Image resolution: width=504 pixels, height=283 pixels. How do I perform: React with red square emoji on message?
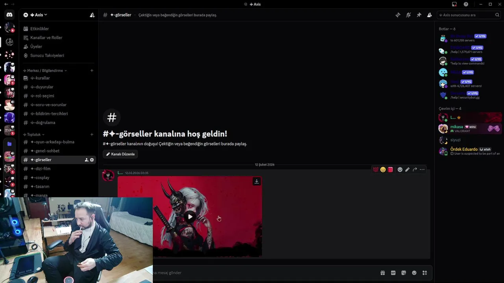pos(390,169)
